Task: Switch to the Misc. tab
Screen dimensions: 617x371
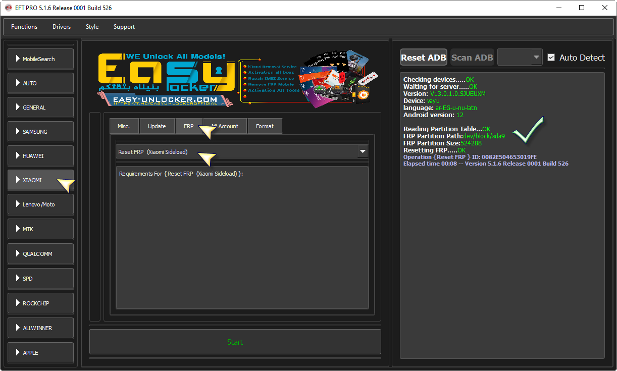Action: pos(124,126)
